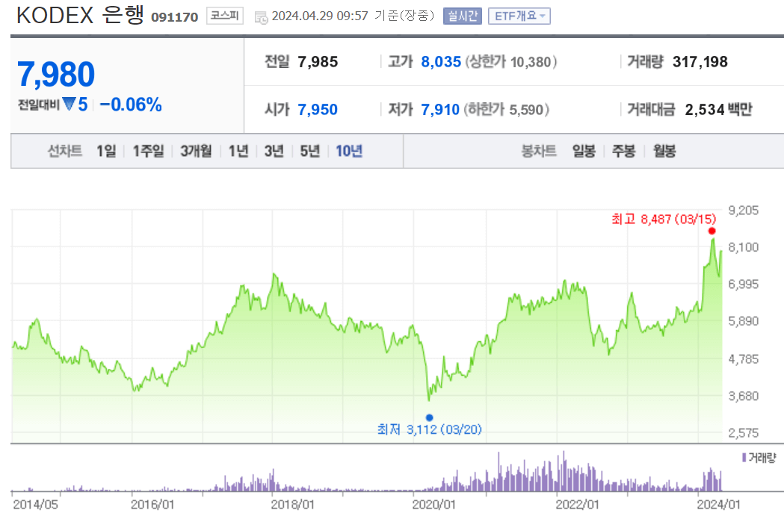This screenshot has height=516, width=784.
Task: Click the calendar clock icon beside date
Action: (x=261, y=17)
